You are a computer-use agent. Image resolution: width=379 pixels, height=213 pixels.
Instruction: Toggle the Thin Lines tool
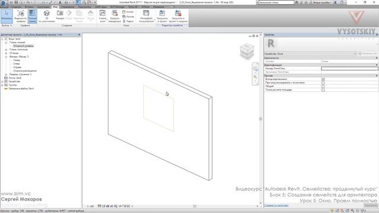click(32, 16)
